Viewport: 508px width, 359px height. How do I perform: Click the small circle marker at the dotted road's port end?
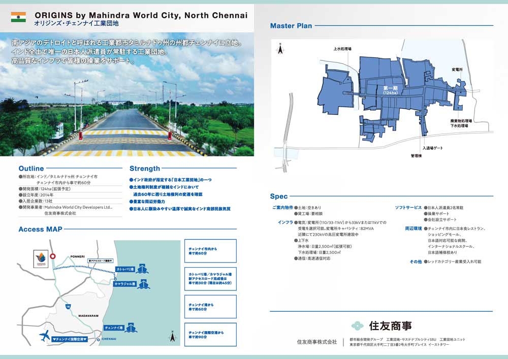coord(115,279)
